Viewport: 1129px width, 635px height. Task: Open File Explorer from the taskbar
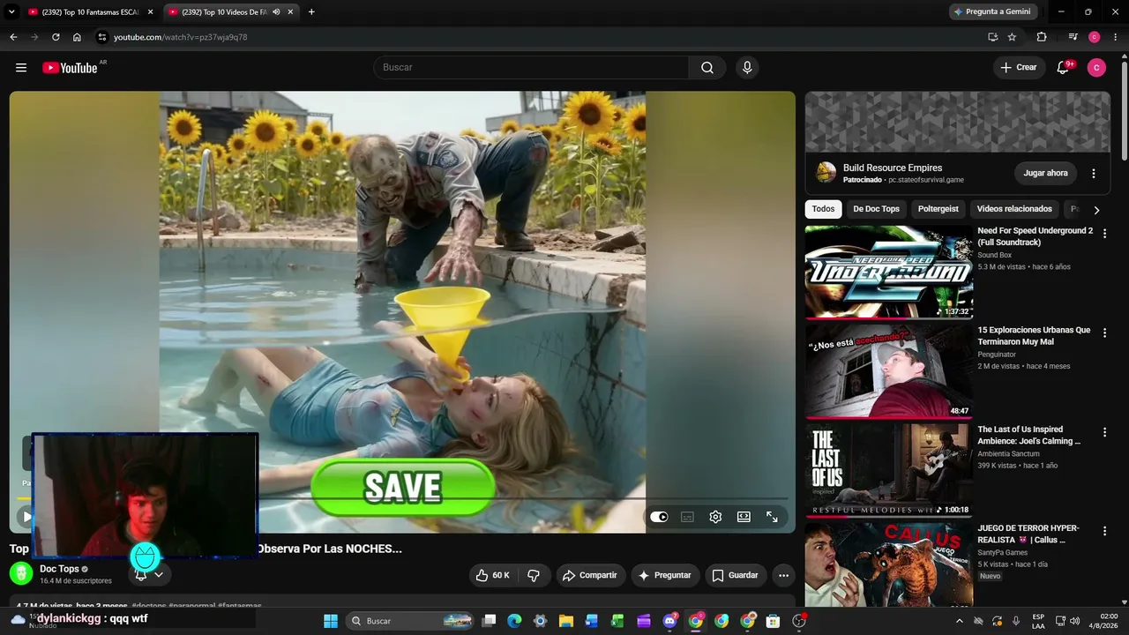click(566, 621)
